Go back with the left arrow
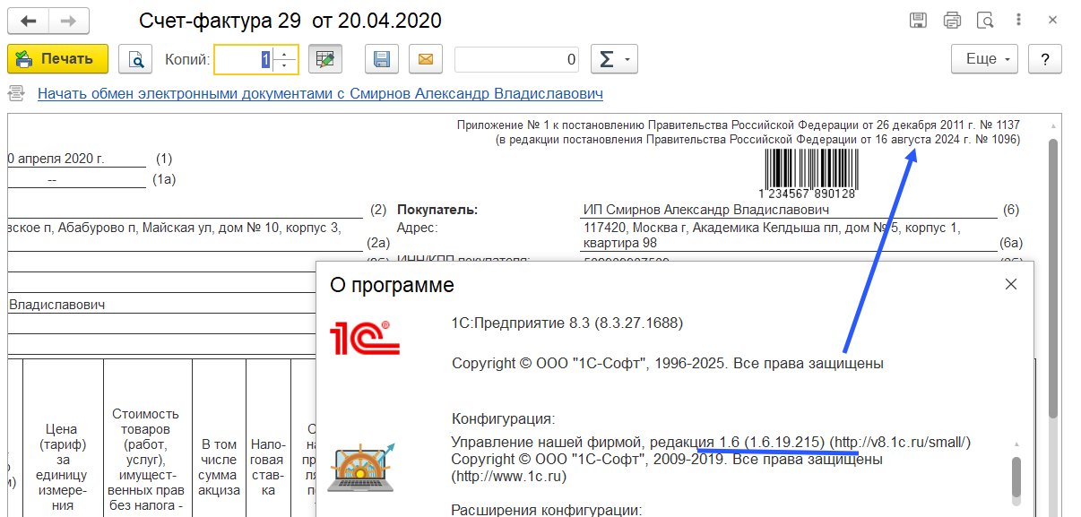This screenshot has width=1081, height=517. click(x=29, y=21)
